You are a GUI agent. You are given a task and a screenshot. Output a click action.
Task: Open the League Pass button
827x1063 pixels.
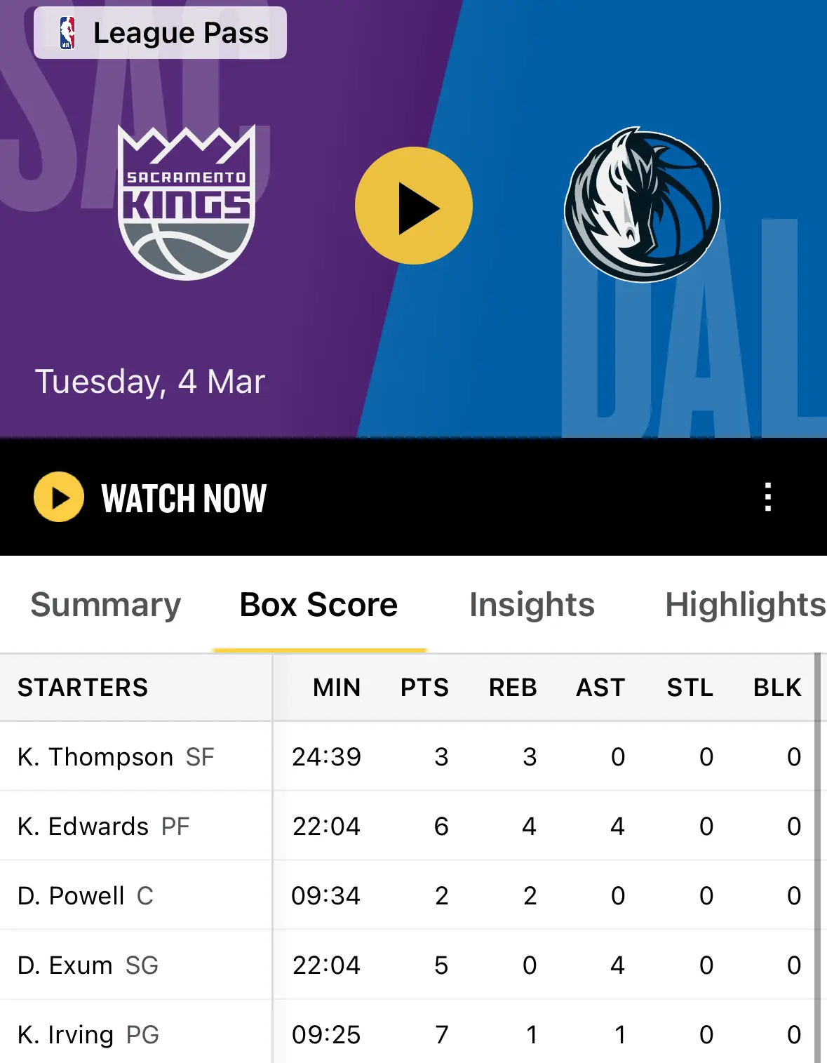click(x=160, y=33)
